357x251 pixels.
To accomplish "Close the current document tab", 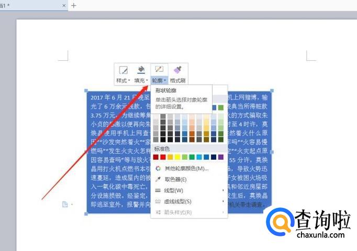I will coord(64,6).
